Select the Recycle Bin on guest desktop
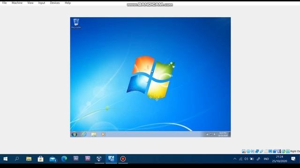The height and width of the screenshot is (168, 300). pos(76,23)
